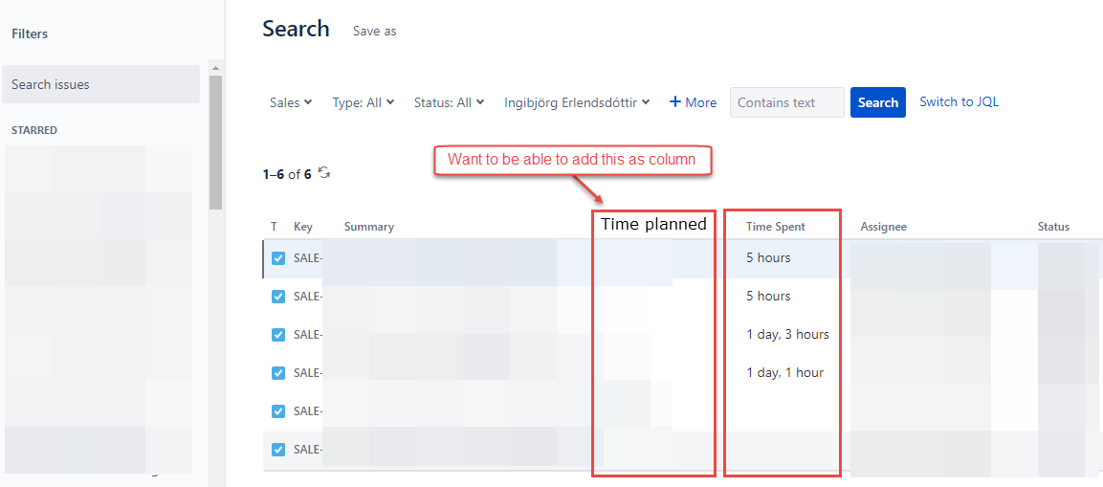The width and height of the screenshot is (1103, 487).
Task: Untick the first SALE issue checkbox
Action: [278, 258]
